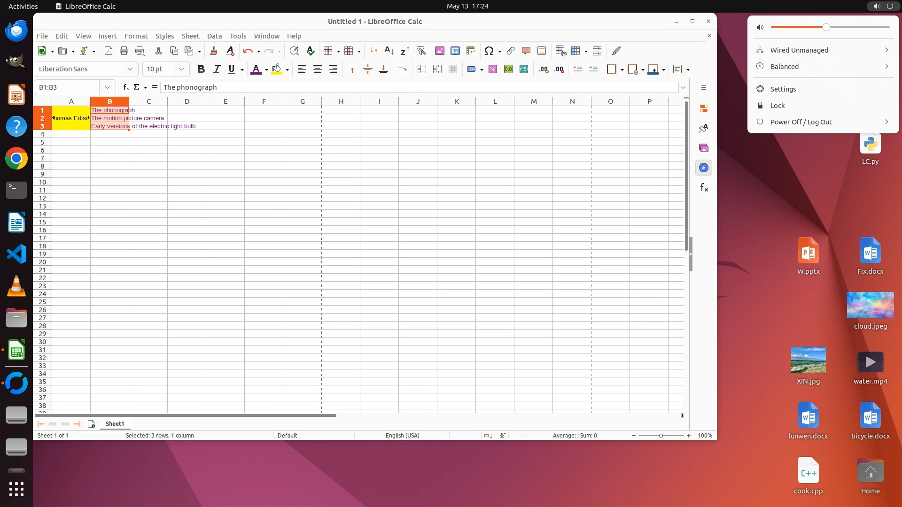Switch to the Sheet1 tab
The height and width of the screenshot is (507, 902).
pos(115,423)
